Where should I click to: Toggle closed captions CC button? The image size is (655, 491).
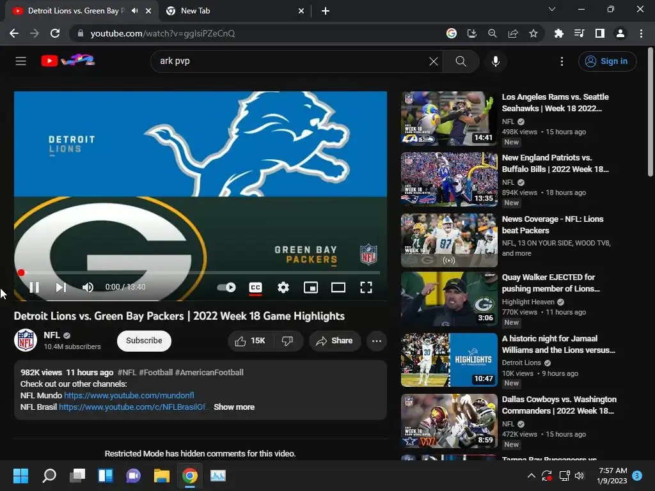[x=255, y=288]
